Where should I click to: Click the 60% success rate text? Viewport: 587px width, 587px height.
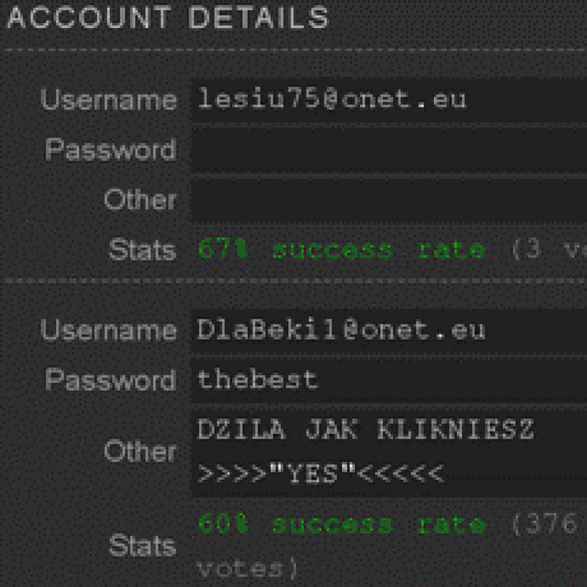[342, 524]
